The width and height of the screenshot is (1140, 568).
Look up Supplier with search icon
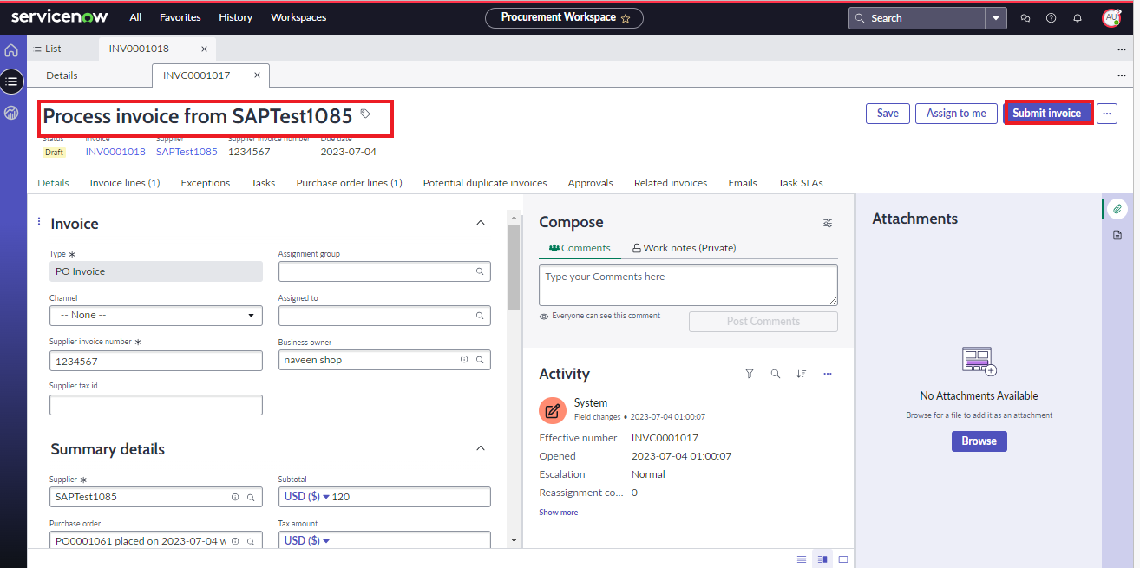[251, 497]
